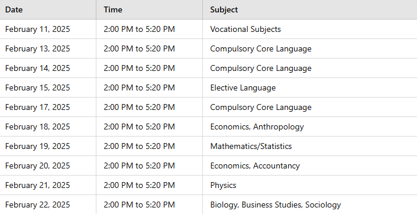Image resolution: width=417 pixels, height=214 pixels.
Task: Click the time cell for February 20
Action: (149, 166)
